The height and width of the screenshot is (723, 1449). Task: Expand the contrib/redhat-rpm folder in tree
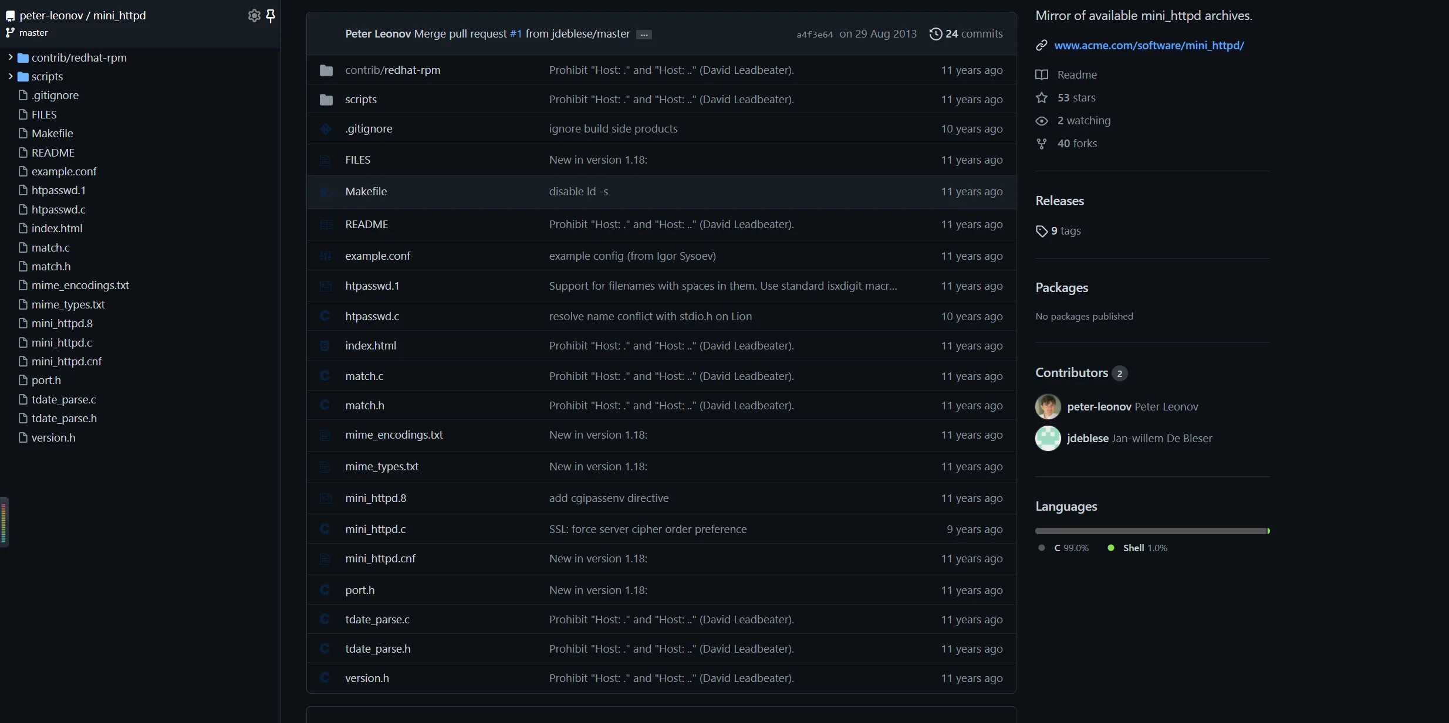click(11, 57)
